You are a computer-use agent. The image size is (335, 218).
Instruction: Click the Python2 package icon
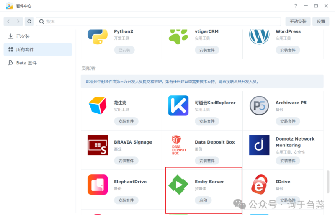(98, 37)
